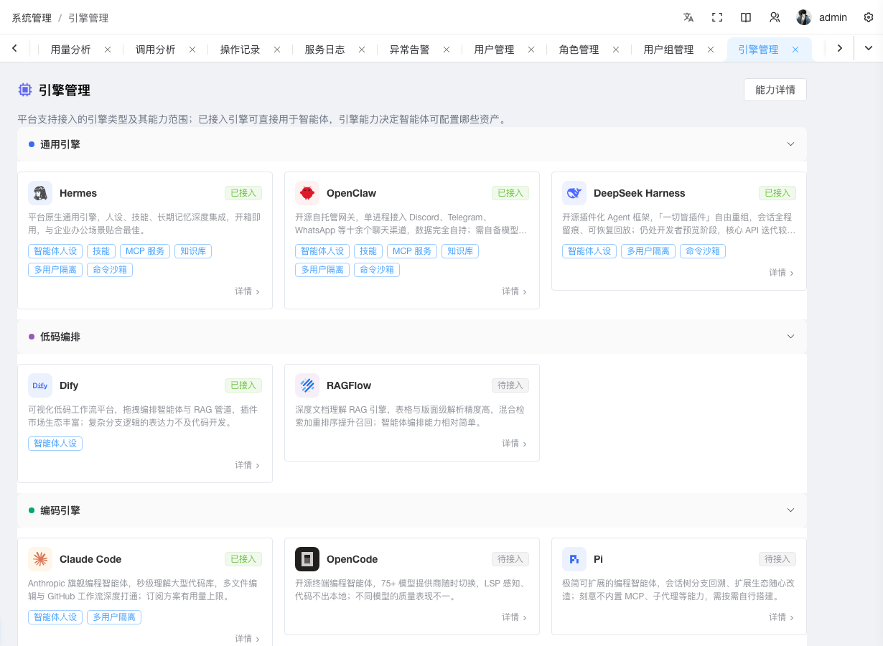Open 详情 for RAGFlow card
This screenshot has height=646, width=883.
click(515, 444)
